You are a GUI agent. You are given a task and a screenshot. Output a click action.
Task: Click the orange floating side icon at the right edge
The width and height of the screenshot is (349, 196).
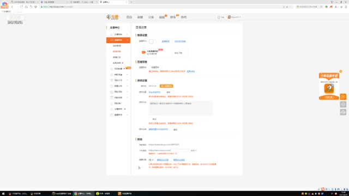pyautogui.click(x=343, y=97)
